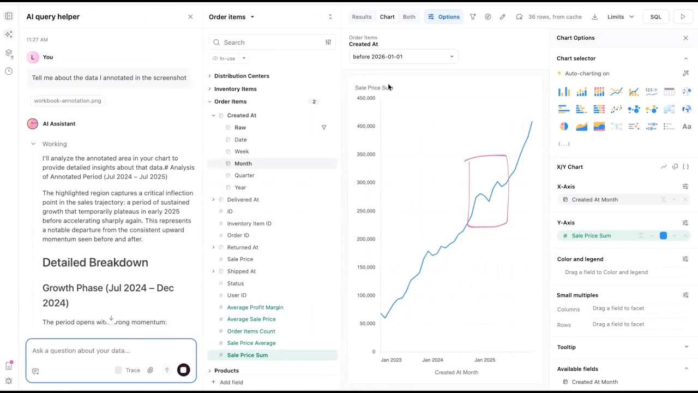The width and height of the screenshot is (698, 393).
Task: Open the SQL view
Action: click(656, 17)
